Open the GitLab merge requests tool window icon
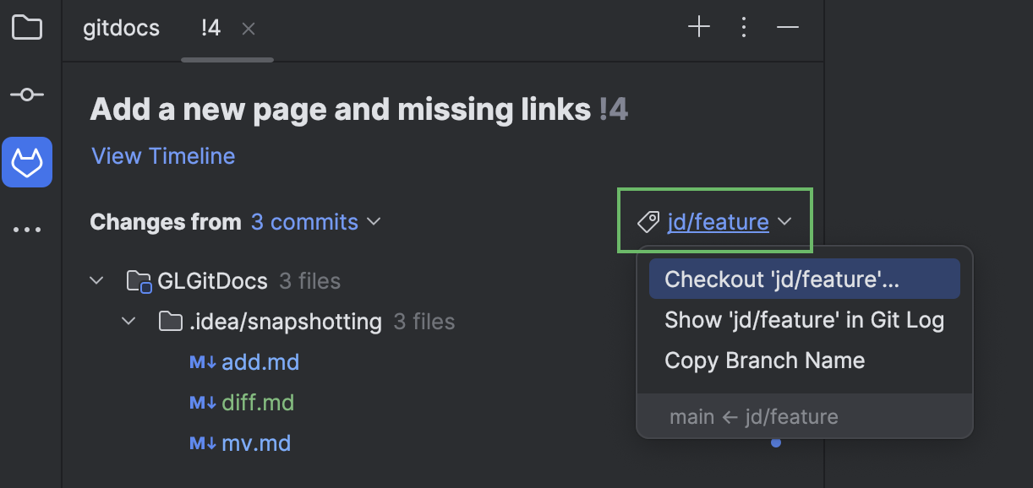This screenshot has height=488, width=1033. click(x=27, y=161)
